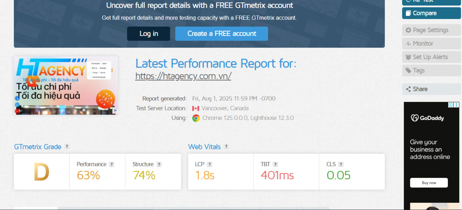Click the ad info icon

[451, 105]
